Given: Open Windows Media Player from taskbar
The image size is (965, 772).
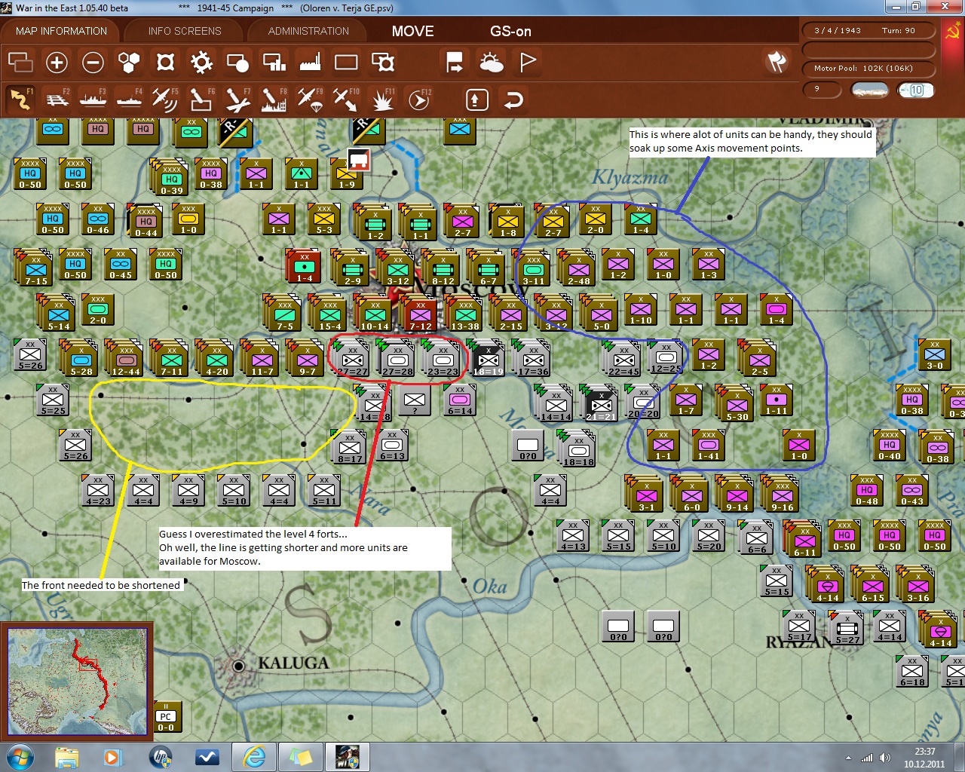Looking at the screenshot, I should (x=112, y=757).
